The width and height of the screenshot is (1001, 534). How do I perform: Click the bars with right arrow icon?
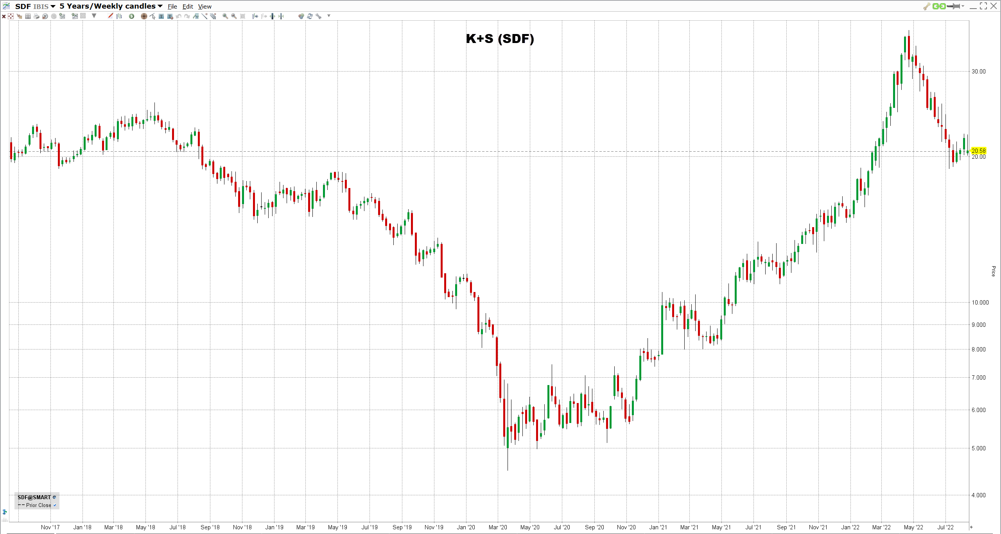(255, 16)
